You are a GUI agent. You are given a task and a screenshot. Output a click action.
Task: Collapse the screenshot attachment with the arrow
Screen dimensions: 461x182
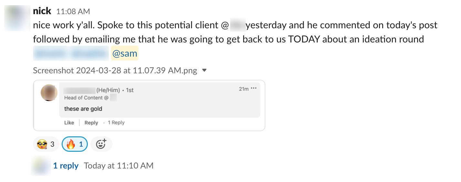tap(204, 70)
